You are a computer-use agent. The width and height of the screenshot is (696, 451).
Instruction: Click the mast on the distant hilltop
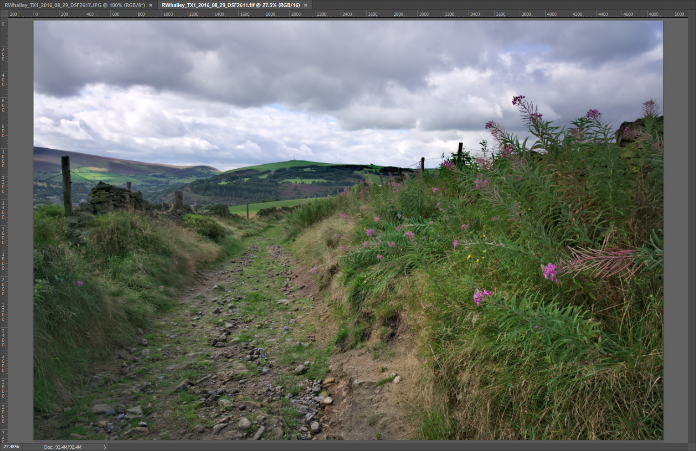(294, 157)
